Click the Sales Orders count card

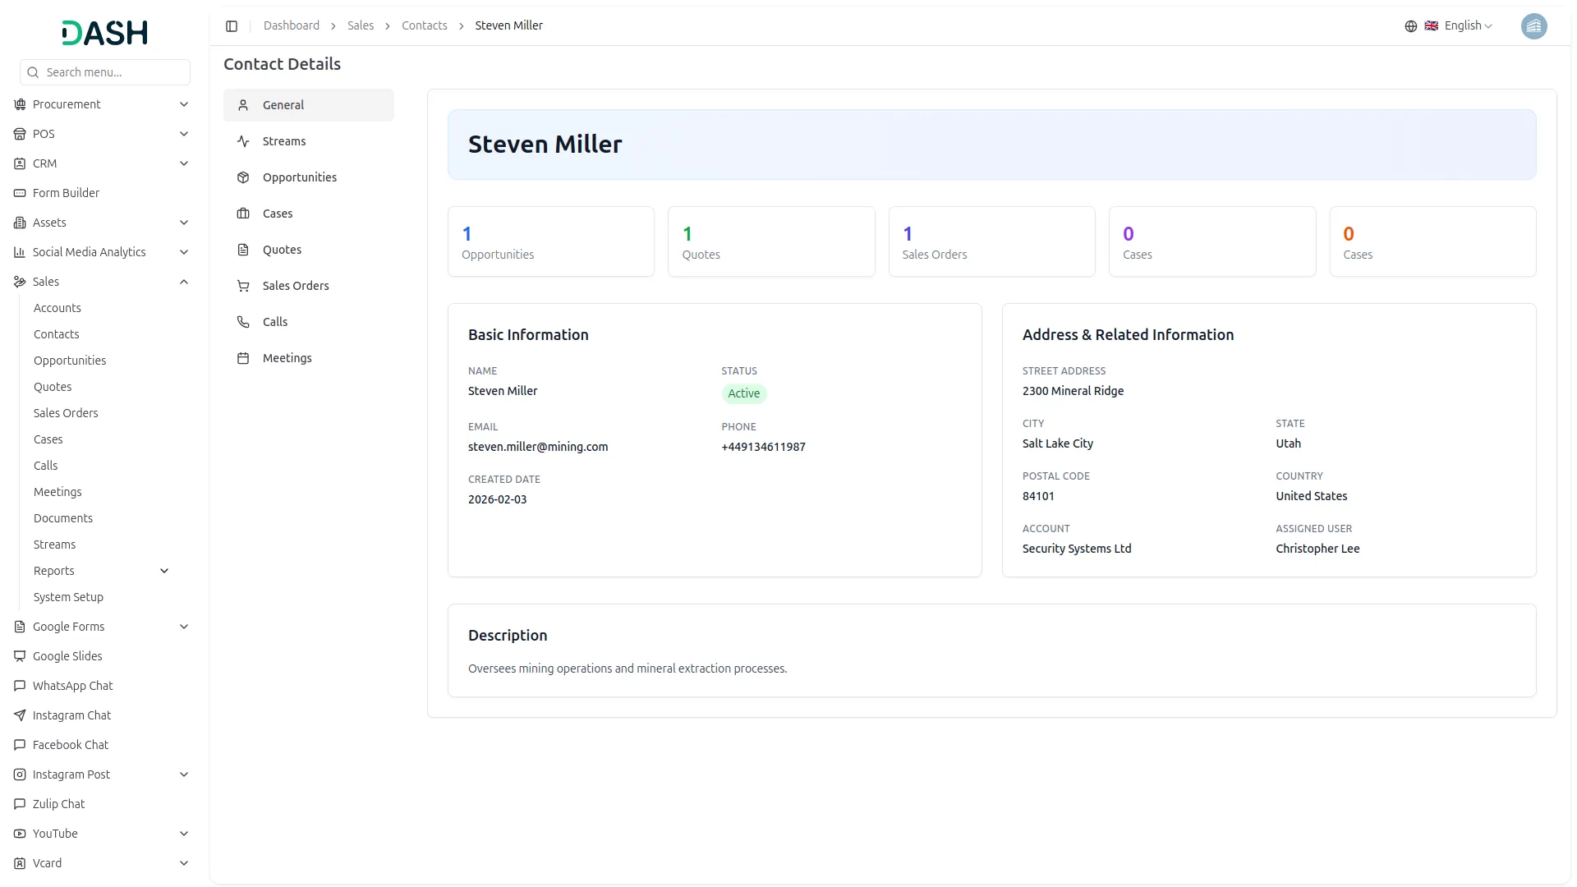(x=991, y=241)
